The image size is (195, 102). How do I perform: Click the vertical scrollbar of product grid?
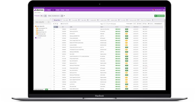click(165, 35)
